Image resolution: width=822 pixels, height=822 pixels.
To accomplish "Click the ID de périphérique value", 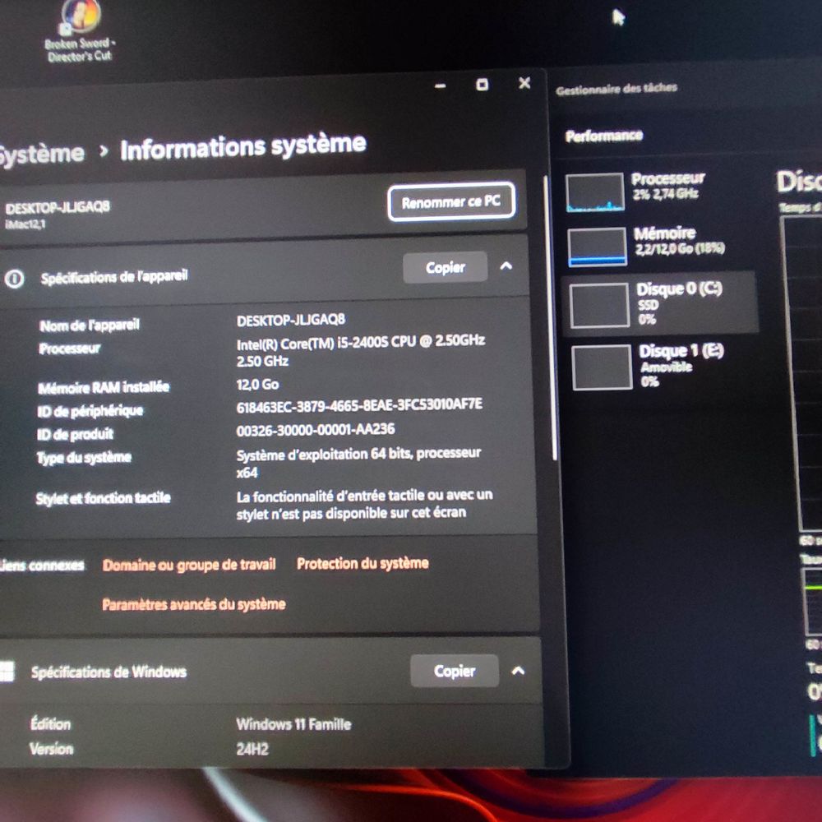I will (360, 406).
